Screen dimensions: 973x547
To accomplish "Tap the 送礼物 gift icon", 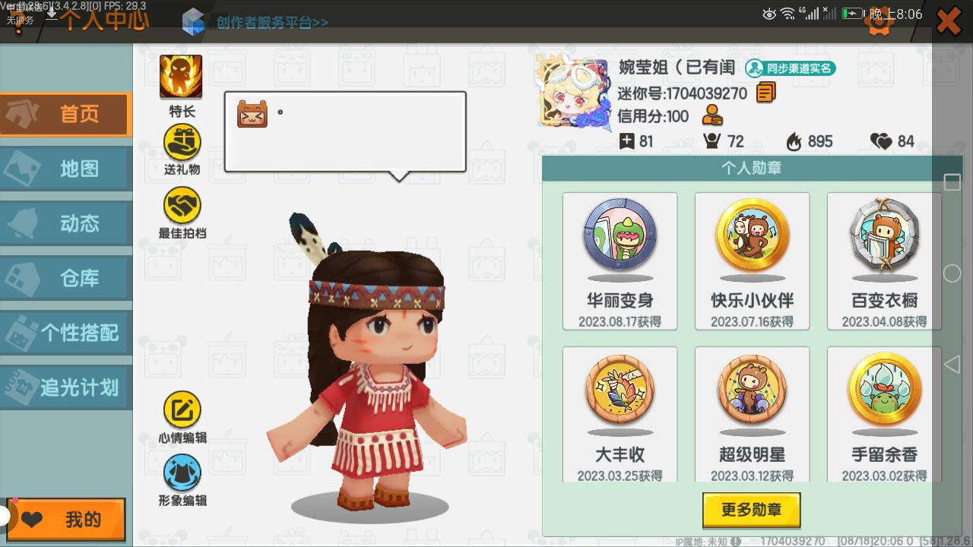I will [x=182, y=143].
